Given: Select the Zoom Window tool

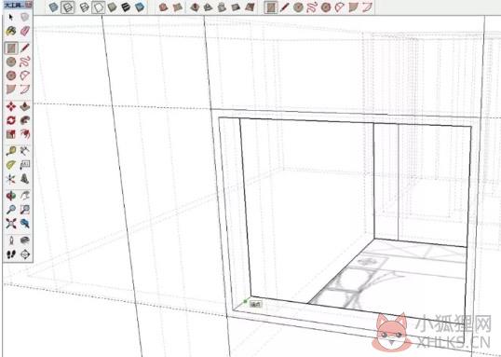Looking at the screenshot, I should [x=24, y=209].
